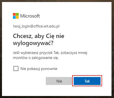Click the green square of the Microsoft logo

[17, 14]
